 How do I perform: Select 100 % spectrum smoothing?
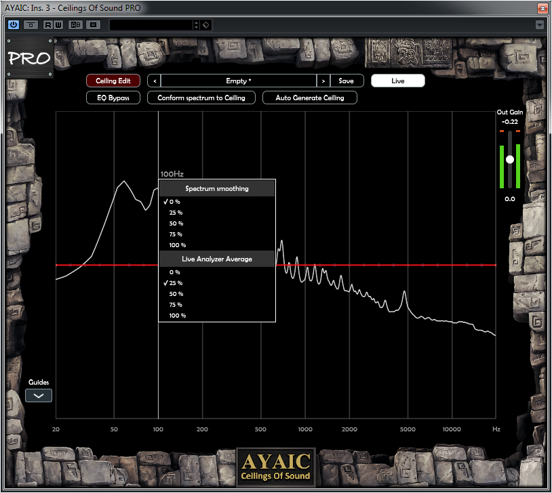point(217,245)
